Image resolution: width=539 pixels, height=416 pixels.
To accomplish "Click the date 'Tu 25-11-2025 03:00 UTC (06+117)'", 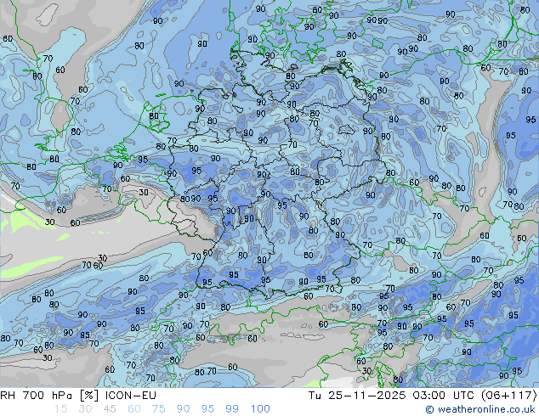I will point(423,396).
